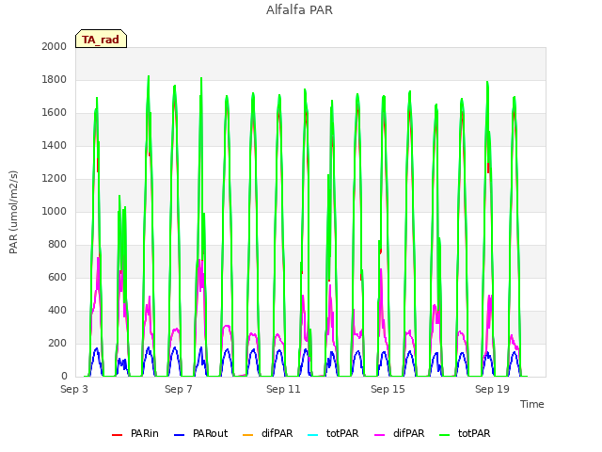Click the 600 y-axis tick label
Viewport: 602px width, 452px height.
point(57,277)
